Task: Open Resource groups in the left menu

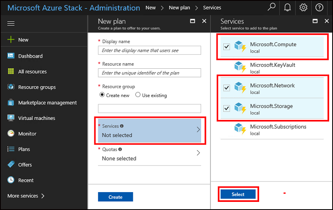Action: (x=37, y=87)
